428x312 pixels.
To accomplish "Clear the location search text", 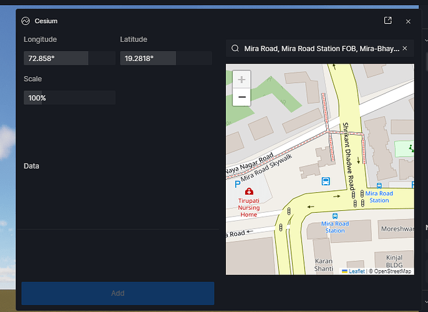I will 404,48.
